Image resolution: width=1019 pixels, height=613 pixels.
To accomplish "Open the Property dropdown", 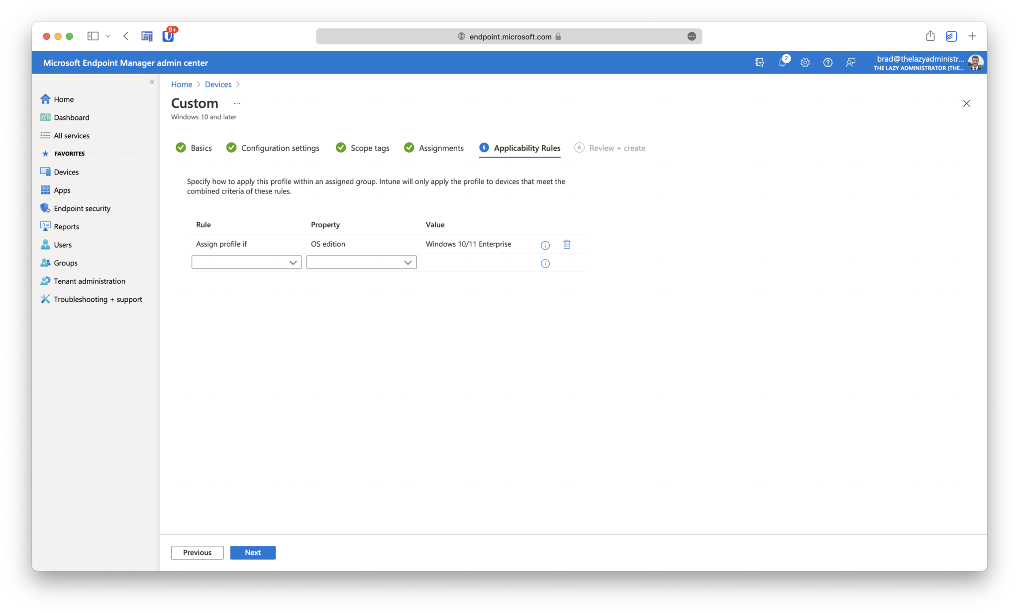I will [x=361, y=262].
